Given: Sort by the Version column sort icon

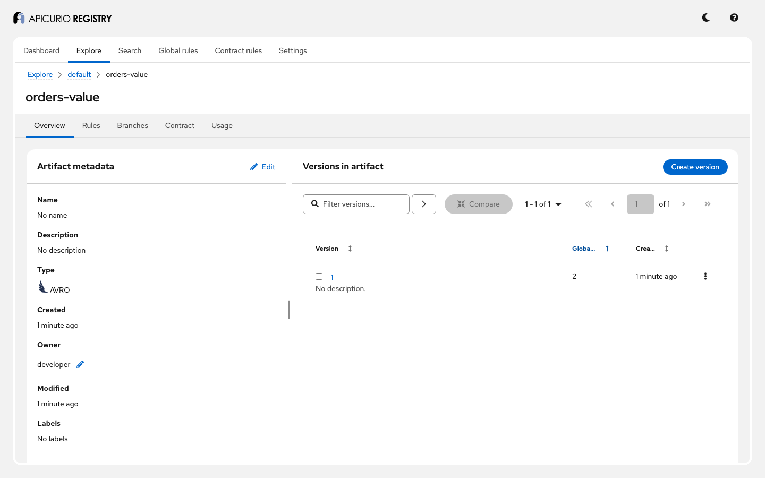Looking at the screenshot, I should point(350,249).
